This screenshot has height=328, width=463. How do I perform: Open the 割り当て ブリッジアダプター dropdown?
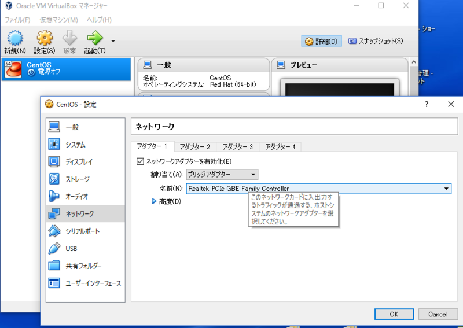222,175
